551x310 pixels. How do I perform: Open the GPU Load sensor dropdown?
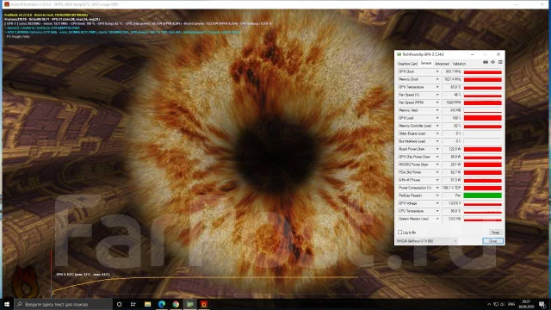[x=437, y=118]
